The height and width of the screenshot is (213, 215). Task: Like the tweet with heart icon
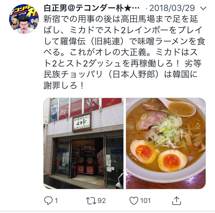(134, 201)
